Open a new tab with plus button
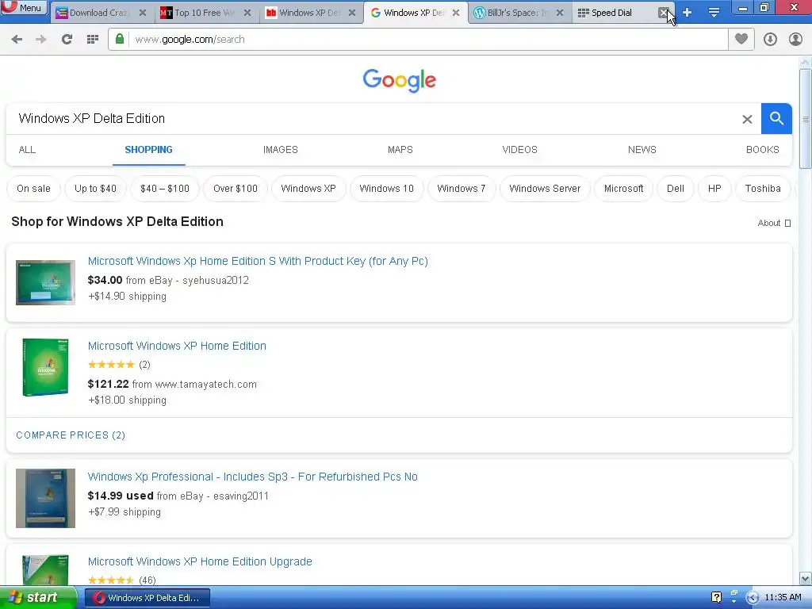812x609 pixels. pyautogui.click(x=688, y=13)
